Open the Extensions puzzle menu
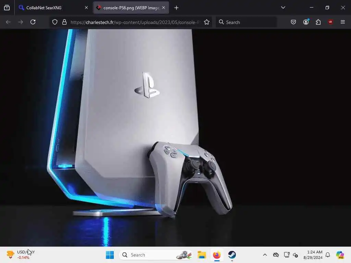The height and width of the screenshot is (263, 351). point(318,22)
